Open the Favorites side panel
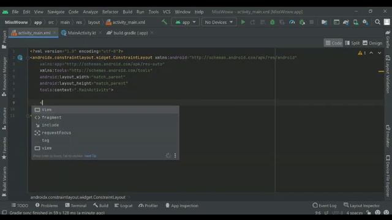392x220 pixels. click(x=4, y=148)
